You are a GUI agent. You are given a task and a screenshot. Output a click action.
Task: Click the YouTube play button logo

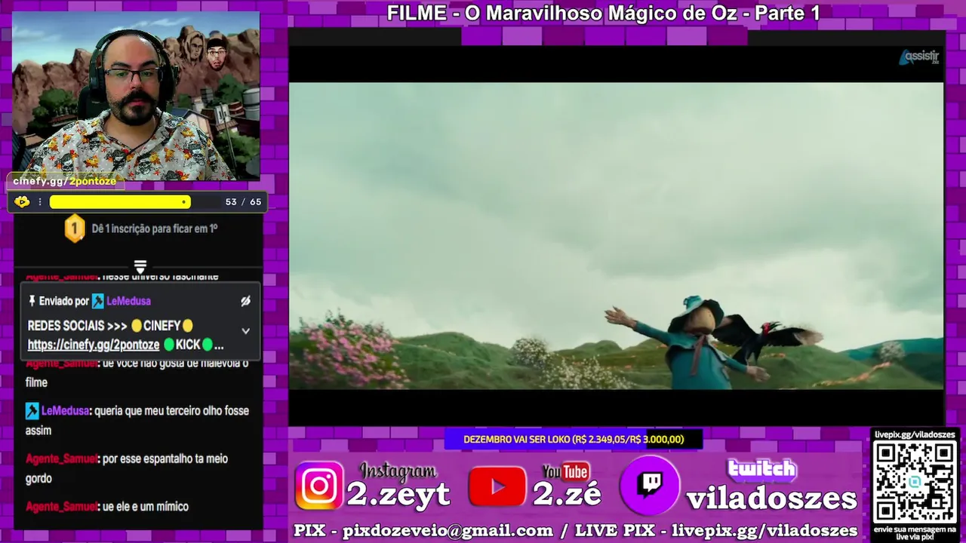(497, 486)
